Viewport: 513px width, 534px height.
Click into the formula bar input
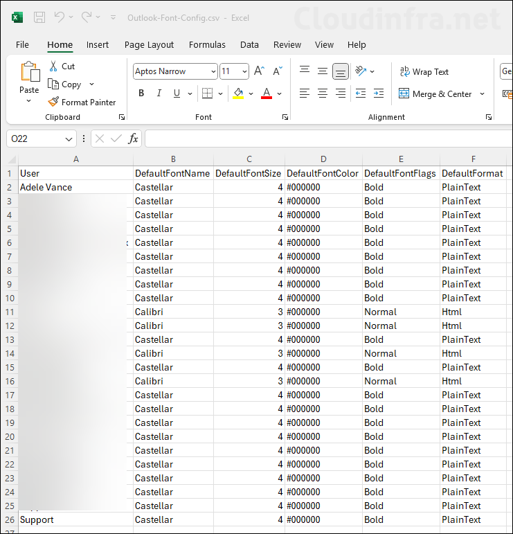tap(328, 139)
